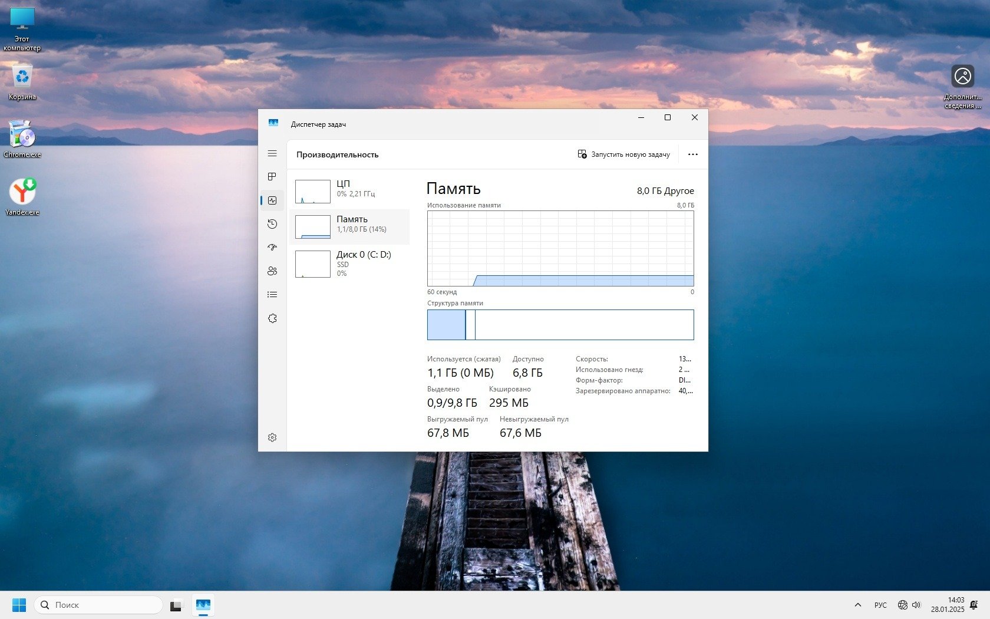This screenshot has width=990, height=619.
Task: Open the Startup apps sidebar icon
Action: click(x=272, y=248)
